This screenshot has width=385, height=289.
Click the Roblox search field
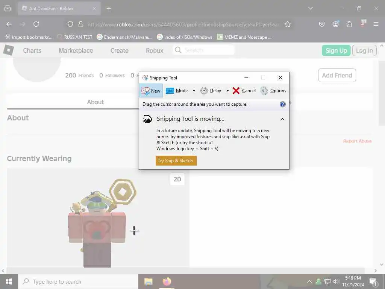[x=204, y=50]
